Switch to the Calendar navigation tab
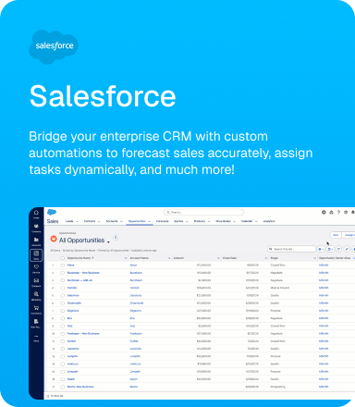This screenshot has width=355, height=407. tap(247, 221)
